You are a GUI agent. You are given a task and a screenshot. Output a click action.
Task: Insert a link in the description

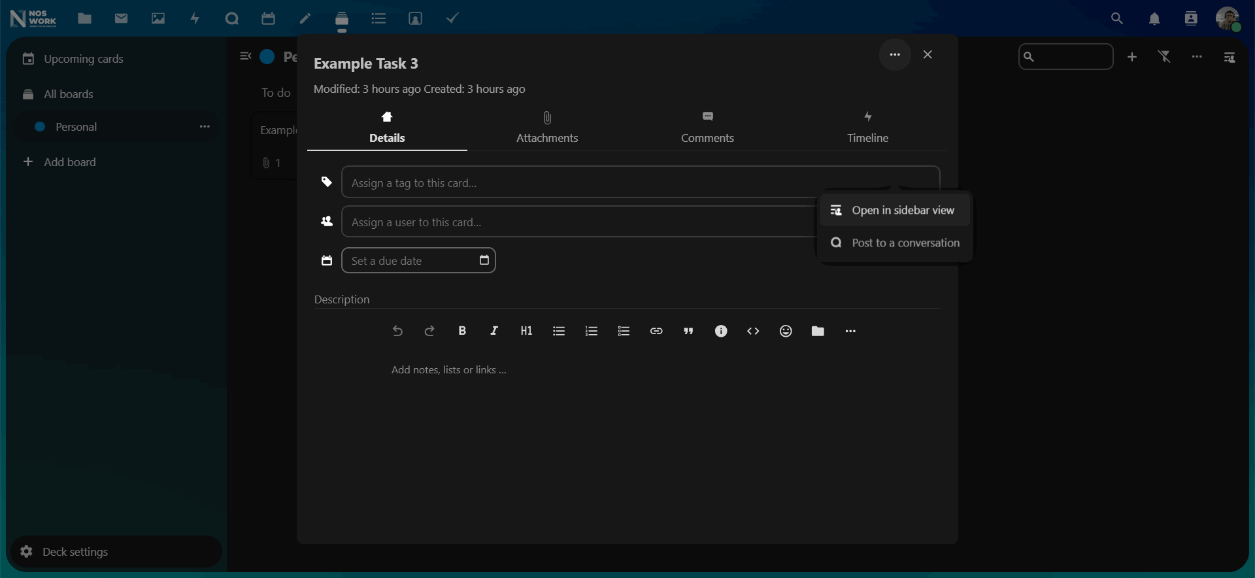pos(656,331)
